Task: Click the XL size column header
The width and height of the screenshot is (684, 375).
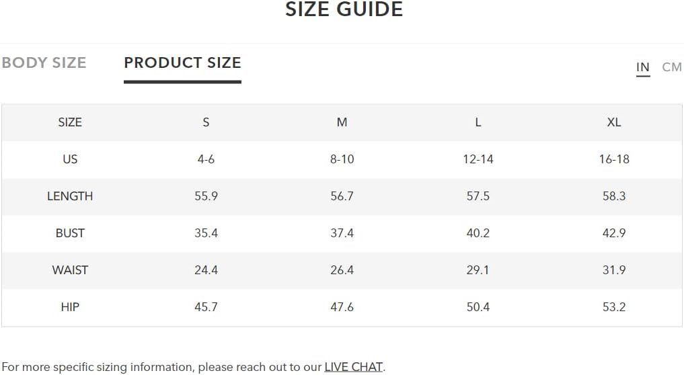Action: [614, 122]
